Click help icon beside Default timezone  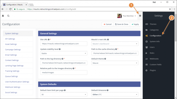point(108,90)
